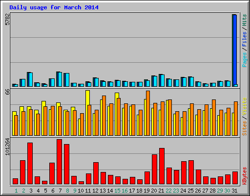The height and width of the screenshot is (196, 250).
Task: Click day 7 on the x-axis
Action: click(x=60, y=191)
